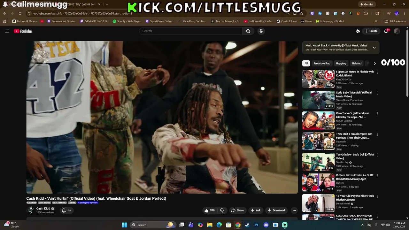Open the Shazam extension icon
This screenshot has width=409, height=230.
click(x=320, y=13)
